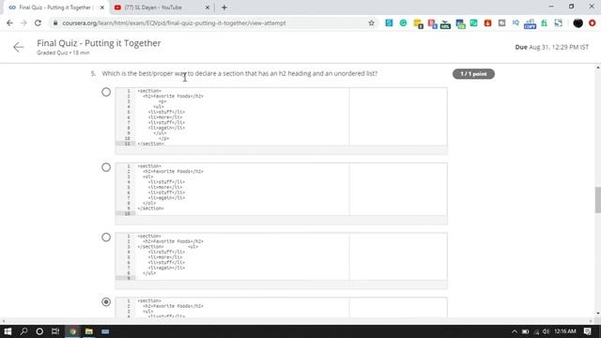Click the Final Quiz - Putting it Together heading

99,43
